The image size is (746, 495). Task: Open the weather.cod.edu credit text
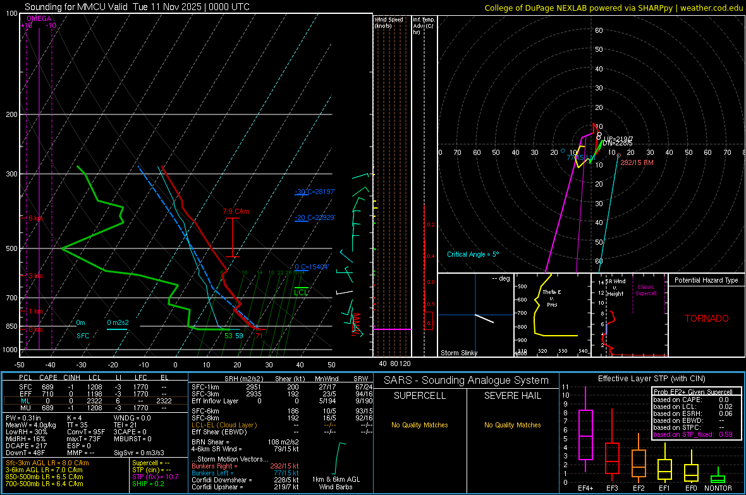pyautogui.click(x=712, y=8)
